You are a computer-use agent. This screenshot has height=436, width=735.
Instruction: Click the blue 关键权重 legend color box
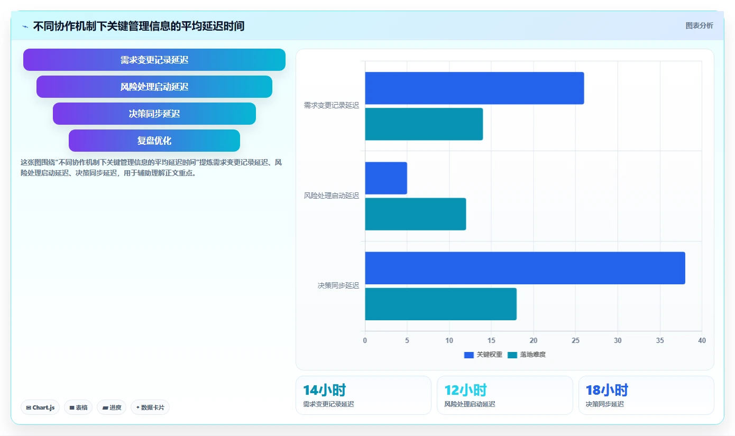[469, 355]
